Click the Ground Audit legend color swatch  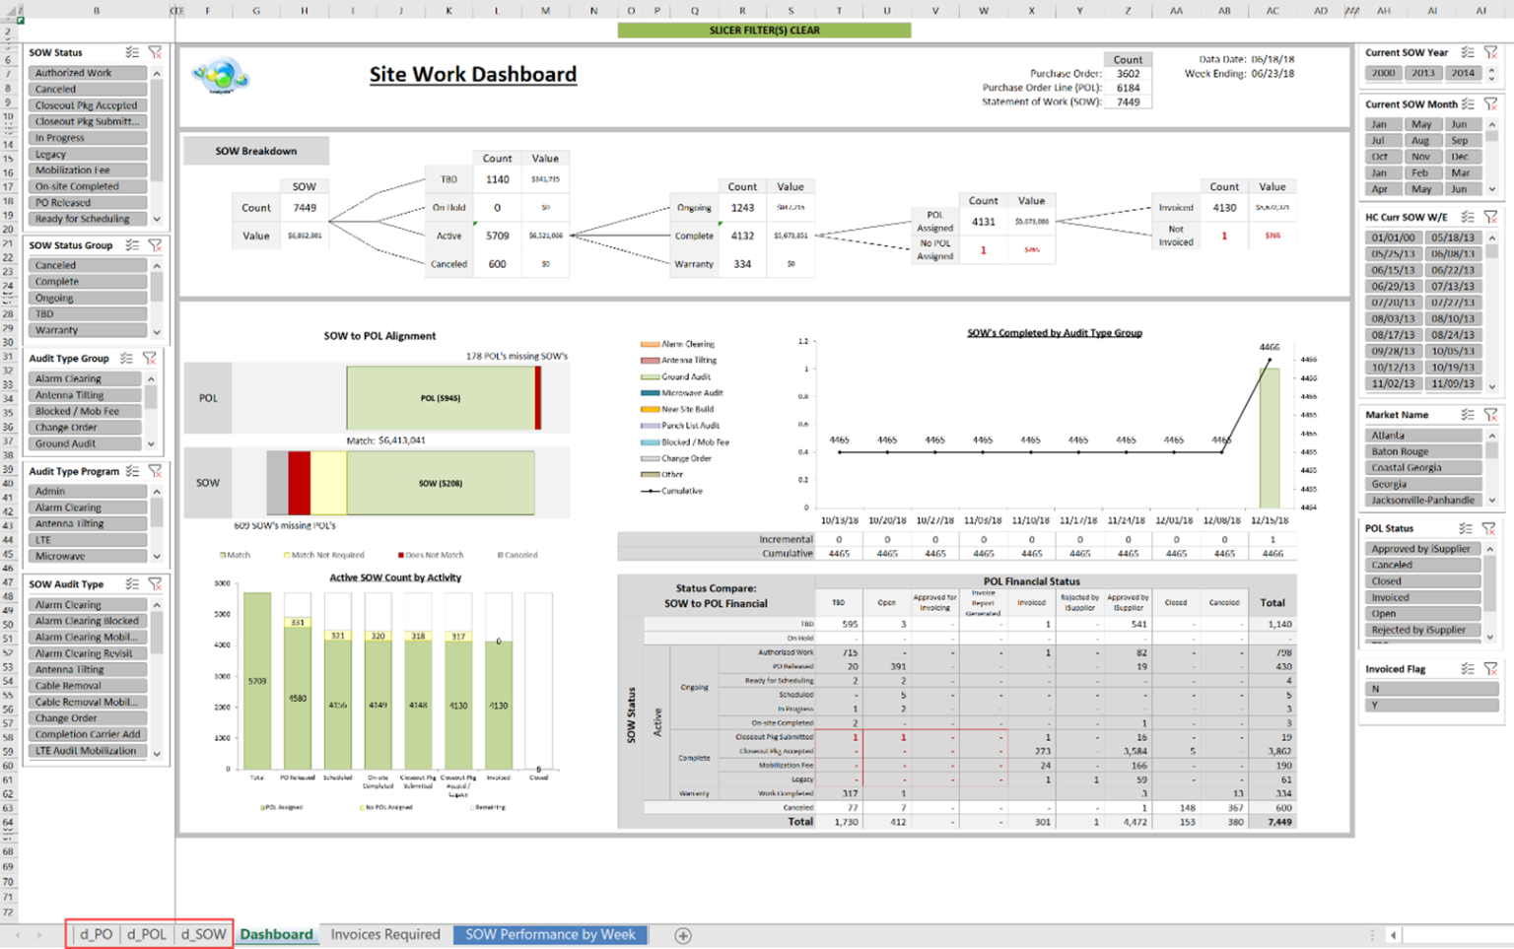click(652, 376)
